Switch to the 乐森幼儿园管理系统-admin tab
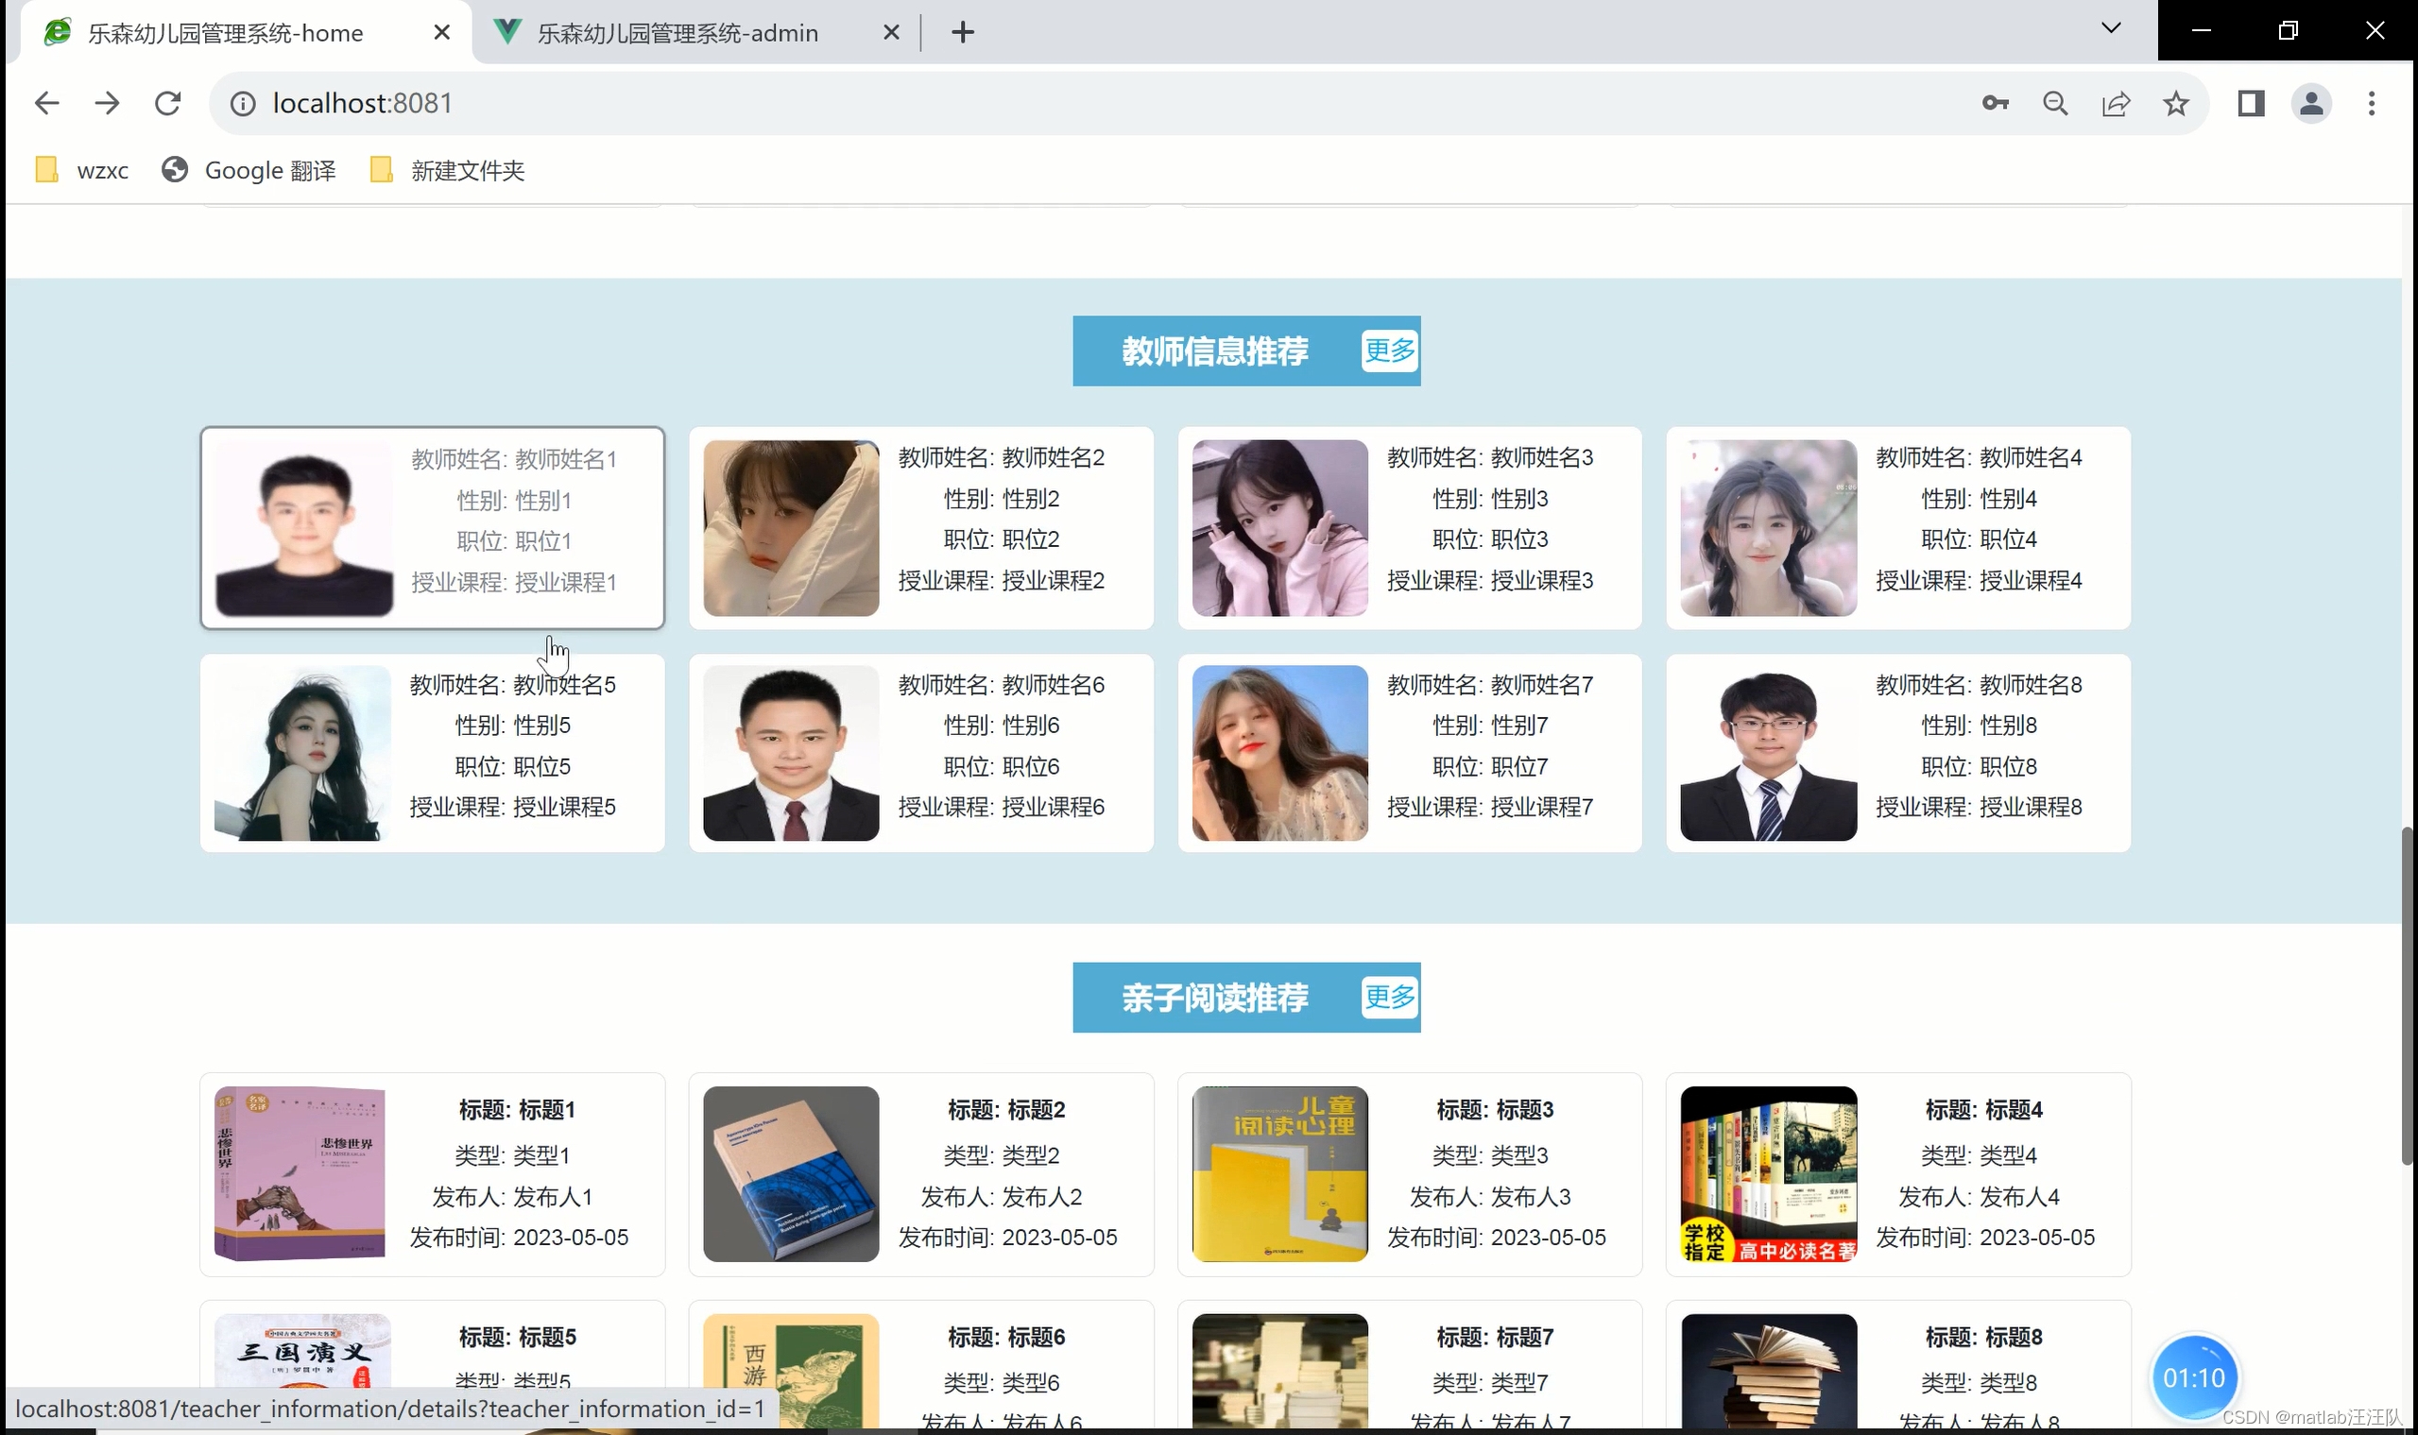This screenshot has width=2418, height=1435. click(677, 34)
